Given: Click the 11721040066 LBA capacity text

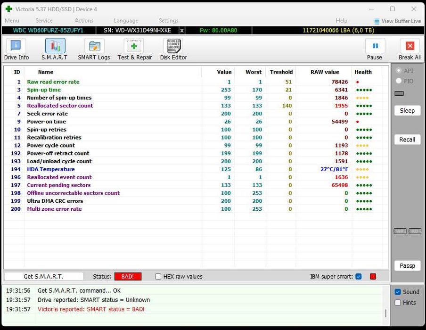Looking at the screenshot, I should click(338, 30).
